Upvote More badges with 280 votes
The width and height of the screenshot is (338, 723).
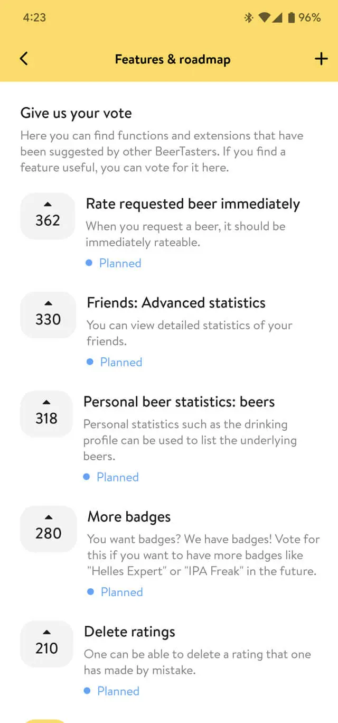(x=49, y=529)
